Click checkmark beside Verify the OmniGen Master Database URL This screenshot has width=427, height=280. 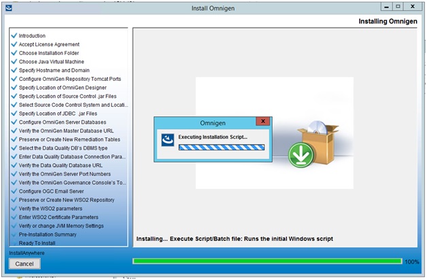point(14,130)
